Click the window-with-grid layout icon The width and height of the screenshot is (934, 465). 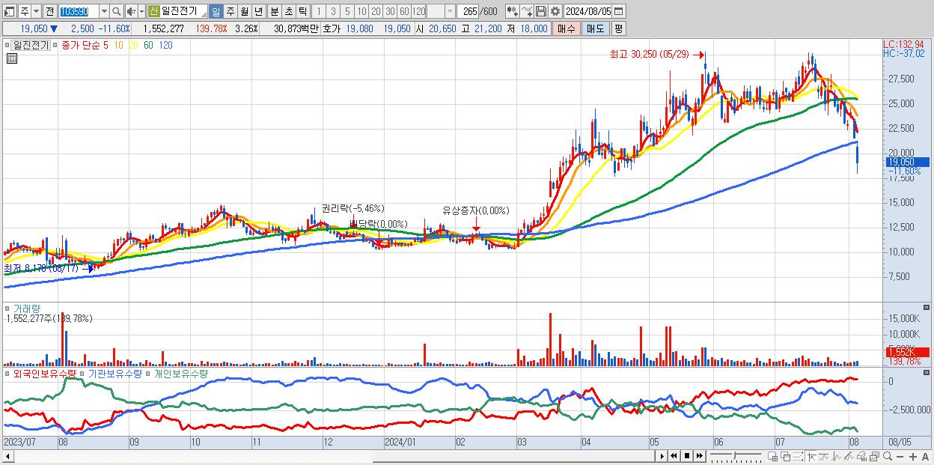click(x=773, y=457)
